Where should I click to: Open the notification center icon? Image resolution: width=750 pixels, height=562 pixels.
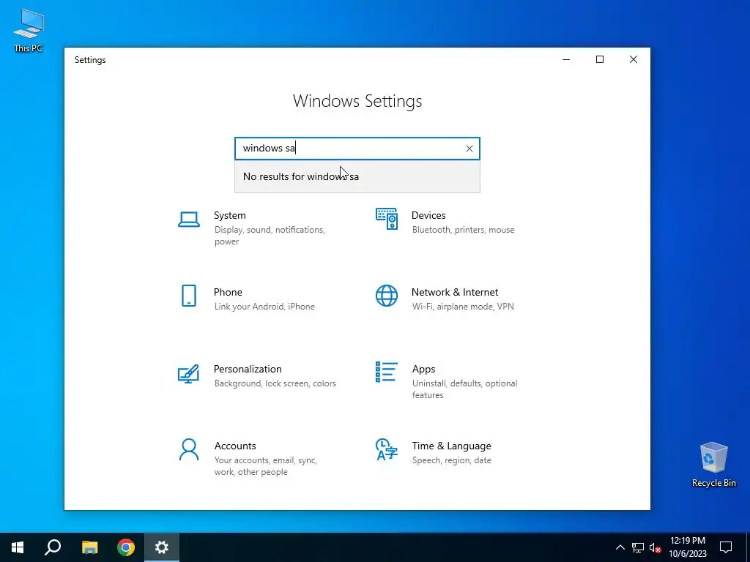click(726, 547)
